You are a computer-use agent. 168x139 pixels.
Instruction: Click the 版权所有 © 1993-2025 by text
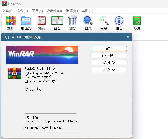[44, 73]
